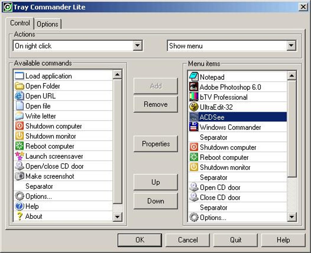Click the Load application icon
Viewport: 311px width, 253px height.
(19, 76)
